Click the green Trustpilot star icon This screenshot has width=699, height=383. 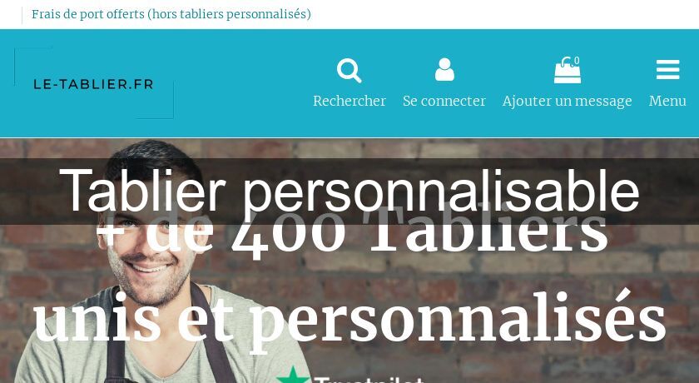click(x=292, y=375)
